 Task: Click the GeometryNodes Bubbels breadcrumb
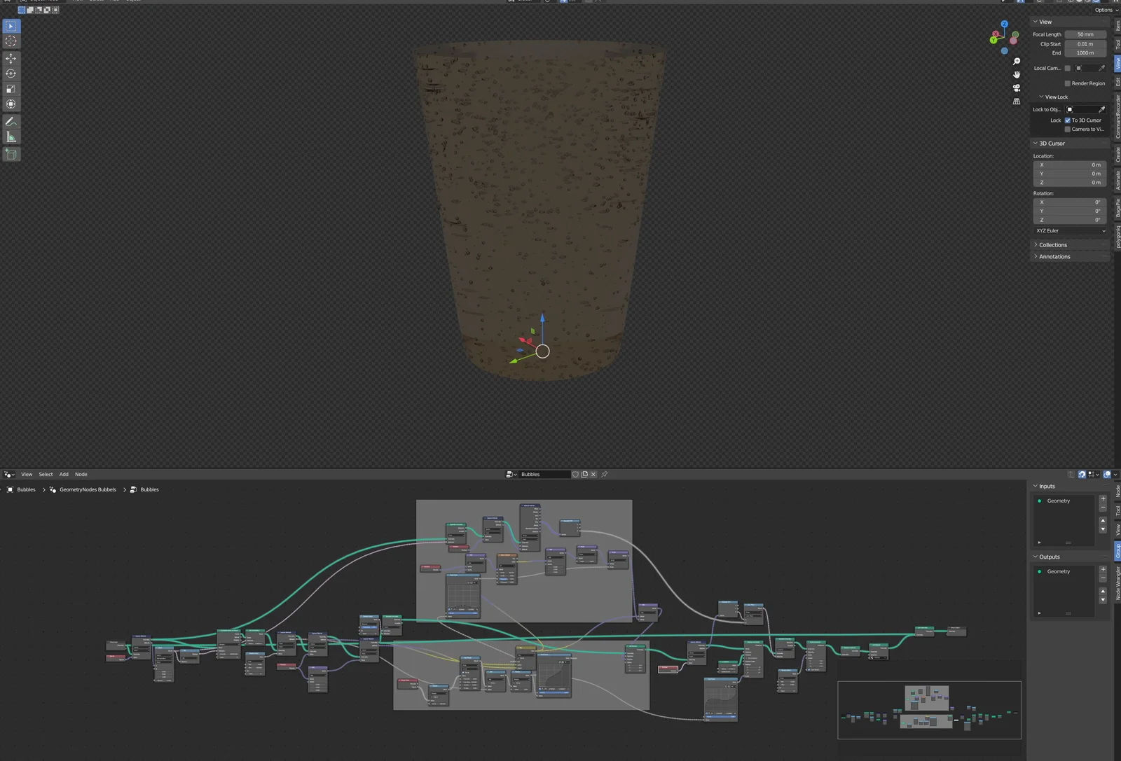point(88,490)
